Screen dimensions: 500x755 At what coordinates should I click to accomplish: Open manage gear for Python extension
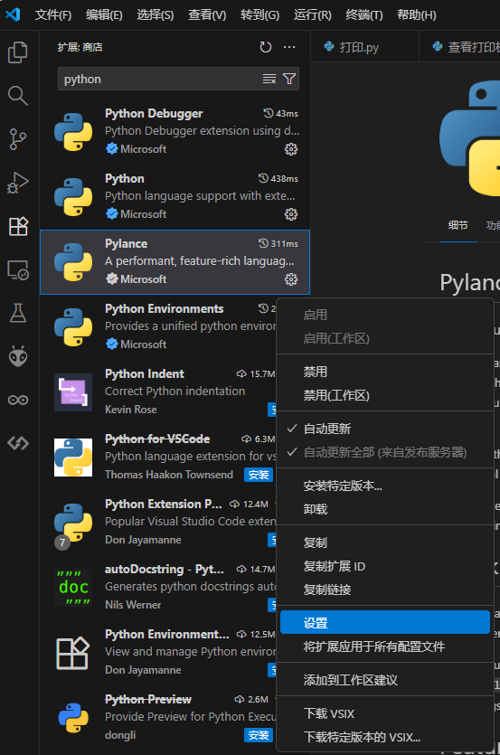[x=291, y=214]
